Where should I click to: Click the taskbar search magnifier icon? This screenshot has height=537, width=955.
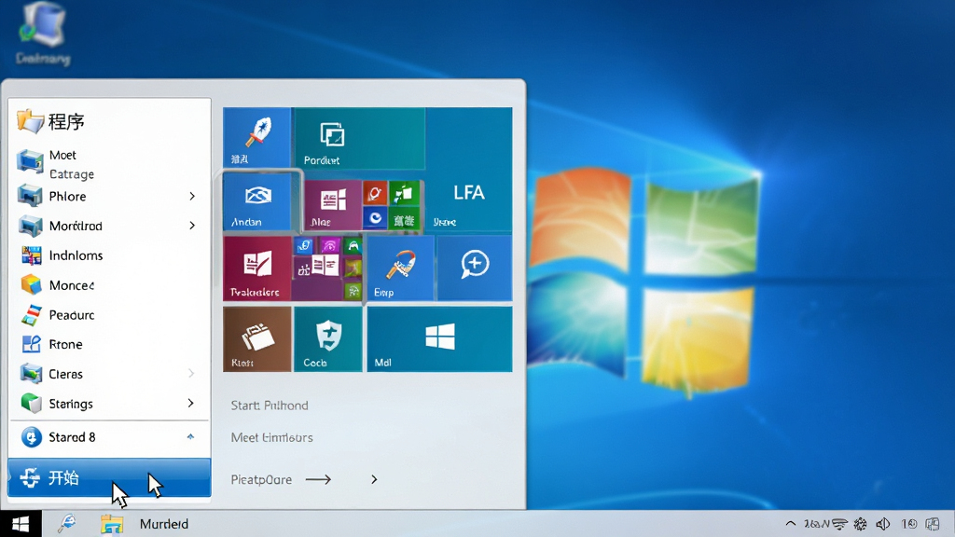[x=66, y=523]
